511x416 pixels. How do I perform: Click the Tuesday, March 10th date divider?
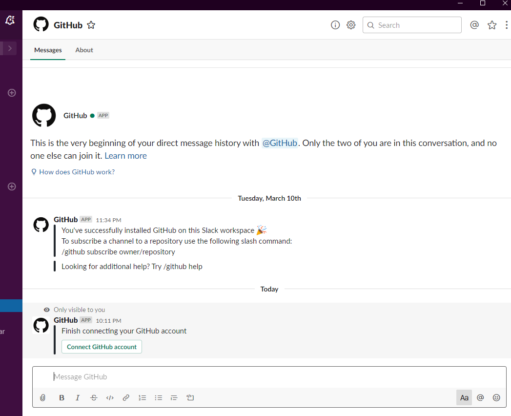[x=269, y=198]
